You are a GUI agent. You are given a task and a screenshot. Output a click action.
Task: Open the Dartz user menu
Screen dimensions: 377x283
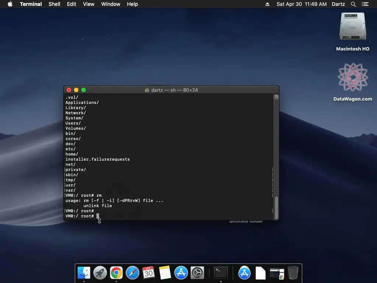click(338, 4)
